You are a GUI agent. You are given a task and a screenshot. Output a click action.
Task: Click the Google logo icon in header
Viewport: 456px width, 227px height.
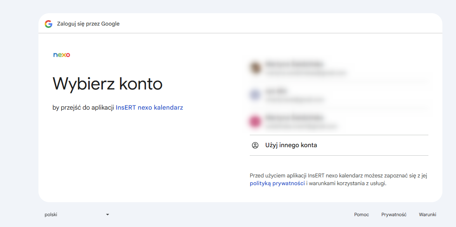click(x=48, y=24)
